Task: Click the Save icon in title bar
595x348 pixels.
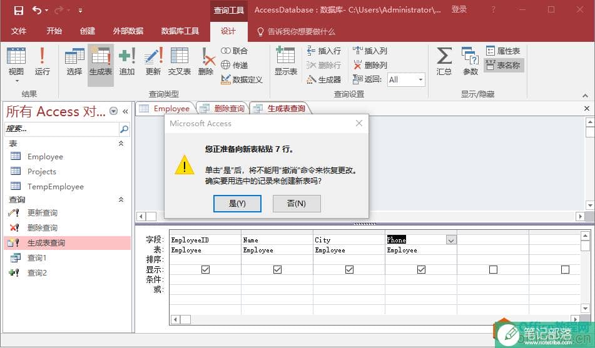Action: click(18, 10)
